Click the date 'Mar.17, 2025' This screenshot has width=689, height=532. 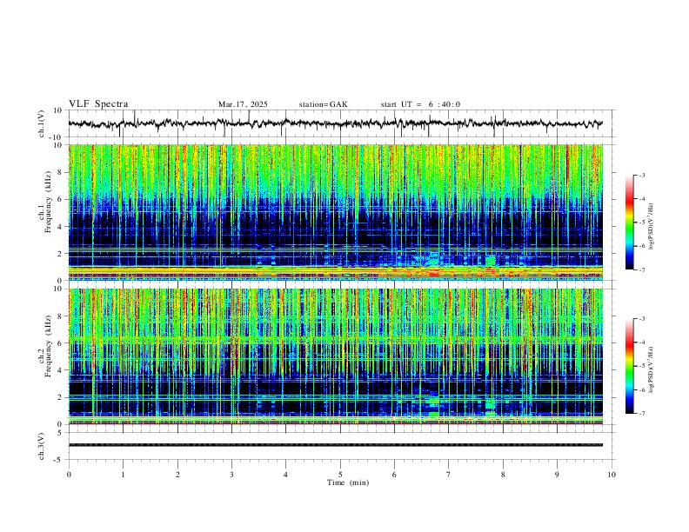tap(243, 104)
